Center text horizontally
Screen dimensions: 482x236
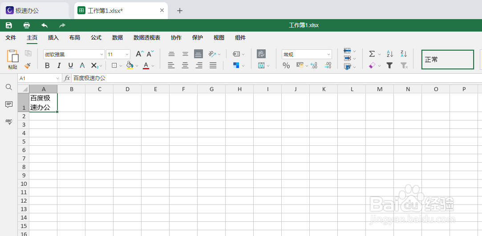click(185, 65)
